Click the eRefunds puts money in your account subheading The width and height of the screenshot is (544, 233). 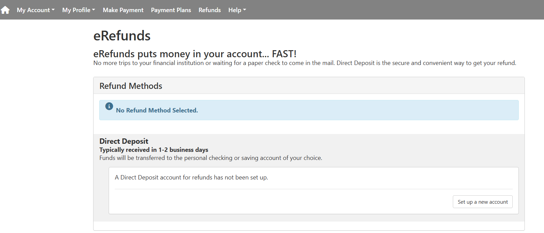click(x=195, y=54)
